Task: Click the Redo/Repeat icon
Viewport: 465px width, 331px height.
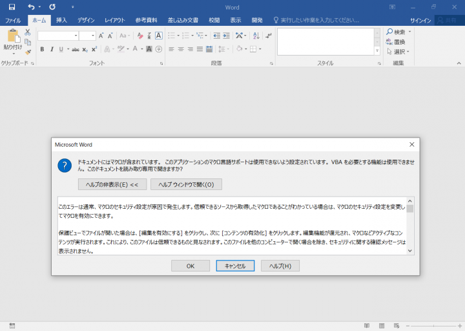Action: point(52,7)
